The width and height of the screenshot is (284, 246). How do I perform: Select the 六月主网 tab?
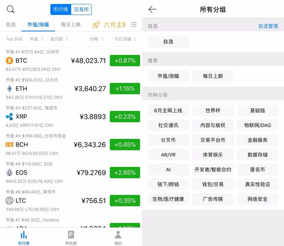114,24
